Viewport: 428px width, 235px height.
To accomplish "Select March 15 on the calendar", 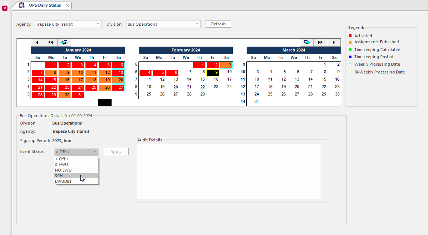I will pyautogui.click(x=324, y=79).
